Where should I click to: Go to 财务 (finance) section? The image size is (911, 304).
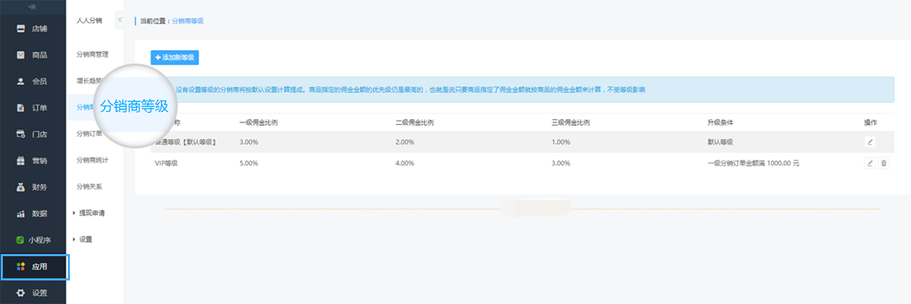tap(33, 187)
